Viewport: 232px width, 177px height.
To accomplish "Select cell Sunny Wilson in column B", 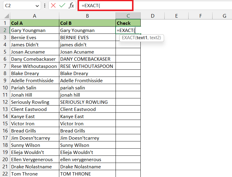I will [x=87, y=145].
